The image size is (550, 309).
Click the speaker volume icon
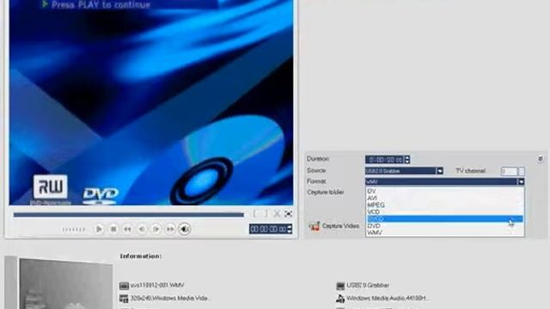pyautogui.click(x=185, y=229)
